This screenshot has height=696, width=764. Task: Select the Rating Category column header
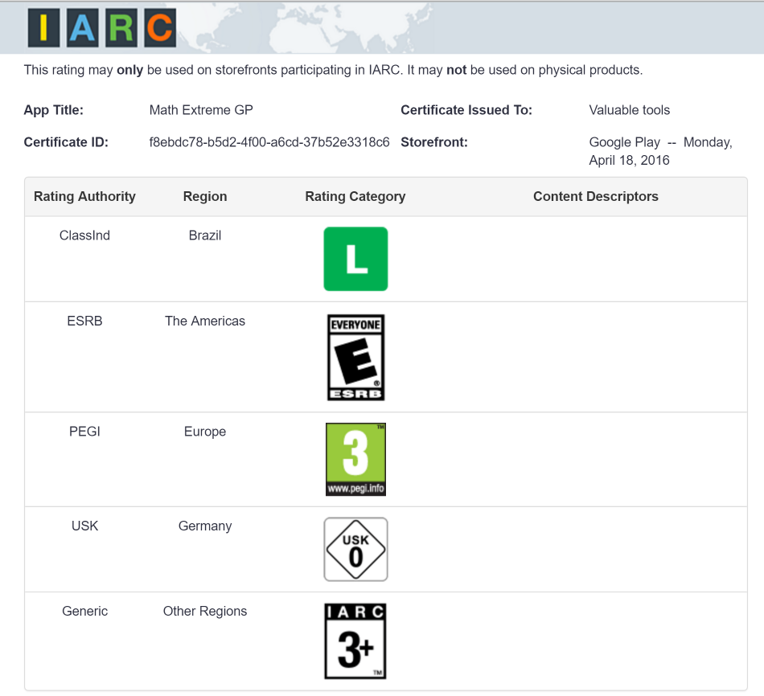pyautogui.click(x=355, y=196)
